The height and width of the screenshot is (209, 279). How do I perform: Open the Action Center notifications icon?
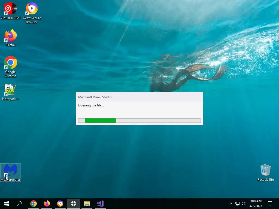tap(270, 204)
